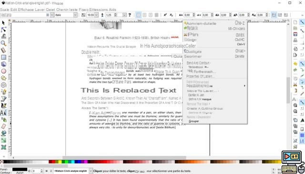This screenshot has width=305, height=174.
Task: Open the font size dropdown
Action: coord(96,15)
